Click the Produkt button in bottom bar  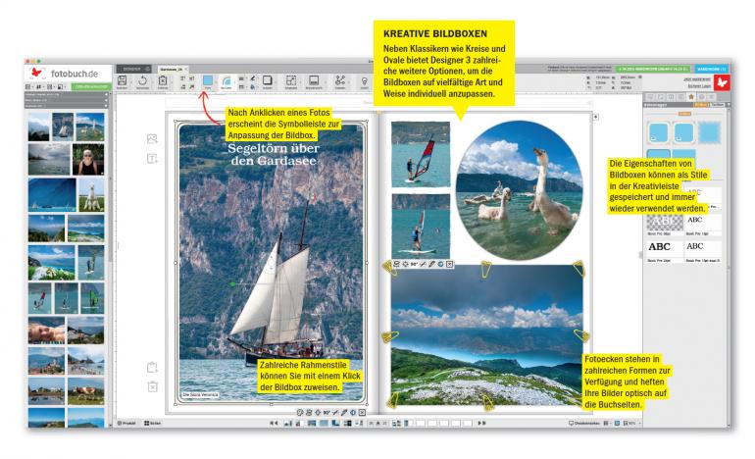[127, 423]
